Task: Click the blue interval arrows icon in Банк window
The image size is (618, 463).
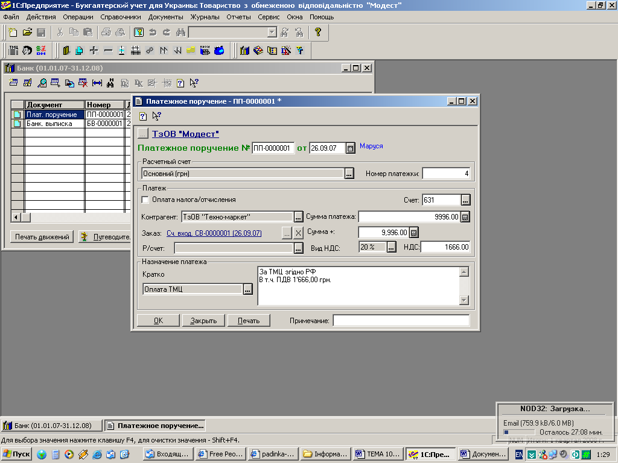Action: pos(97,83)
